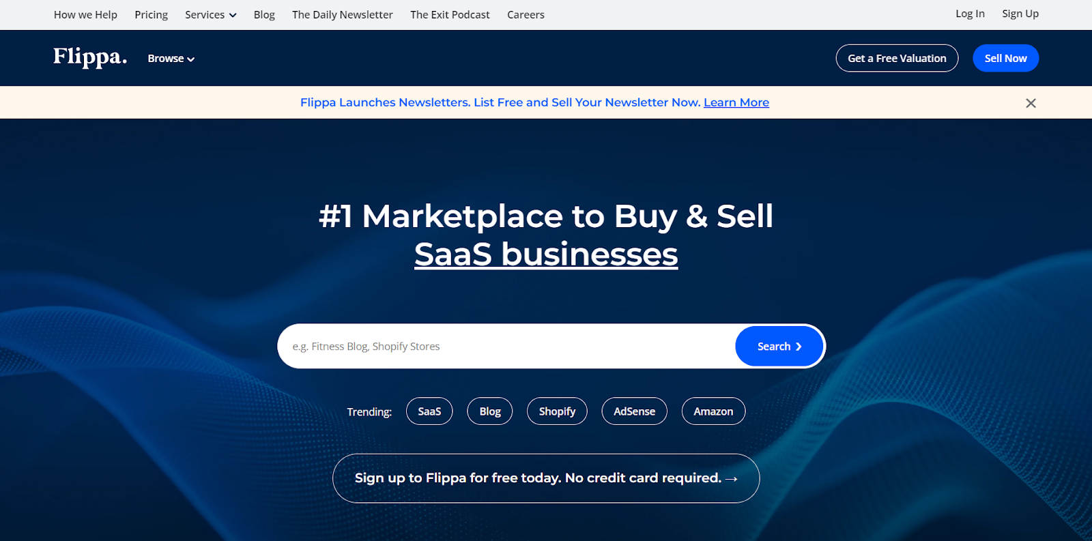Dismiss the newsletter announcement banner

[1031, 103]
